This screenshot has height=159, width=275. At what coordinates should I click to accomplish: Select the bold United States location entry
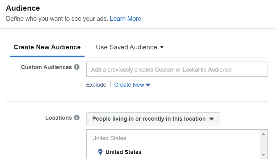pyautogui.click(x=123, y=152)
